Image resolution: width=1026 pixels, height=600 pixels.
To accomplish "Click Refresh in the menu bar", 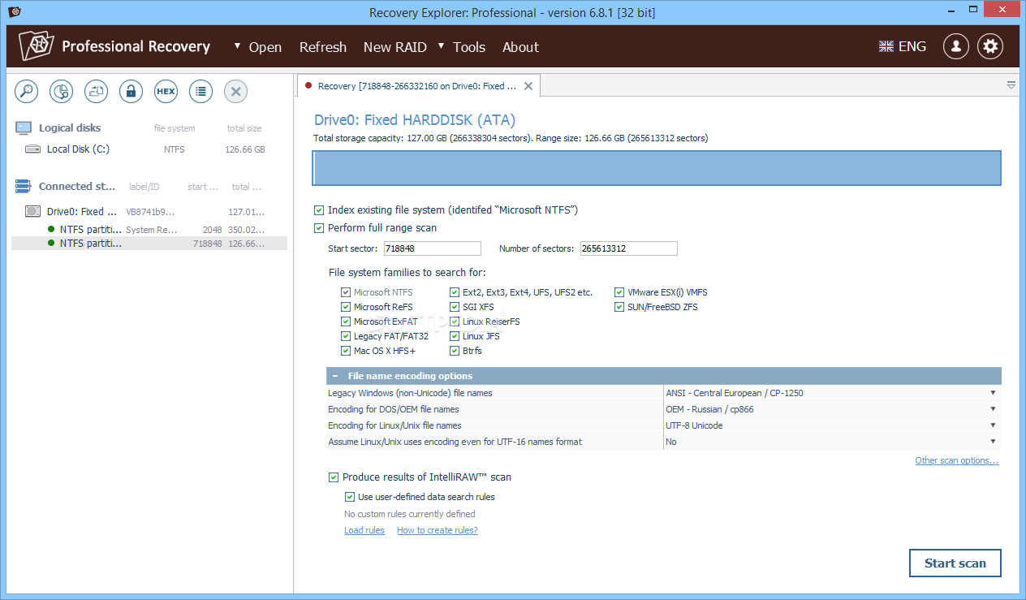I will tap(323, 47).
